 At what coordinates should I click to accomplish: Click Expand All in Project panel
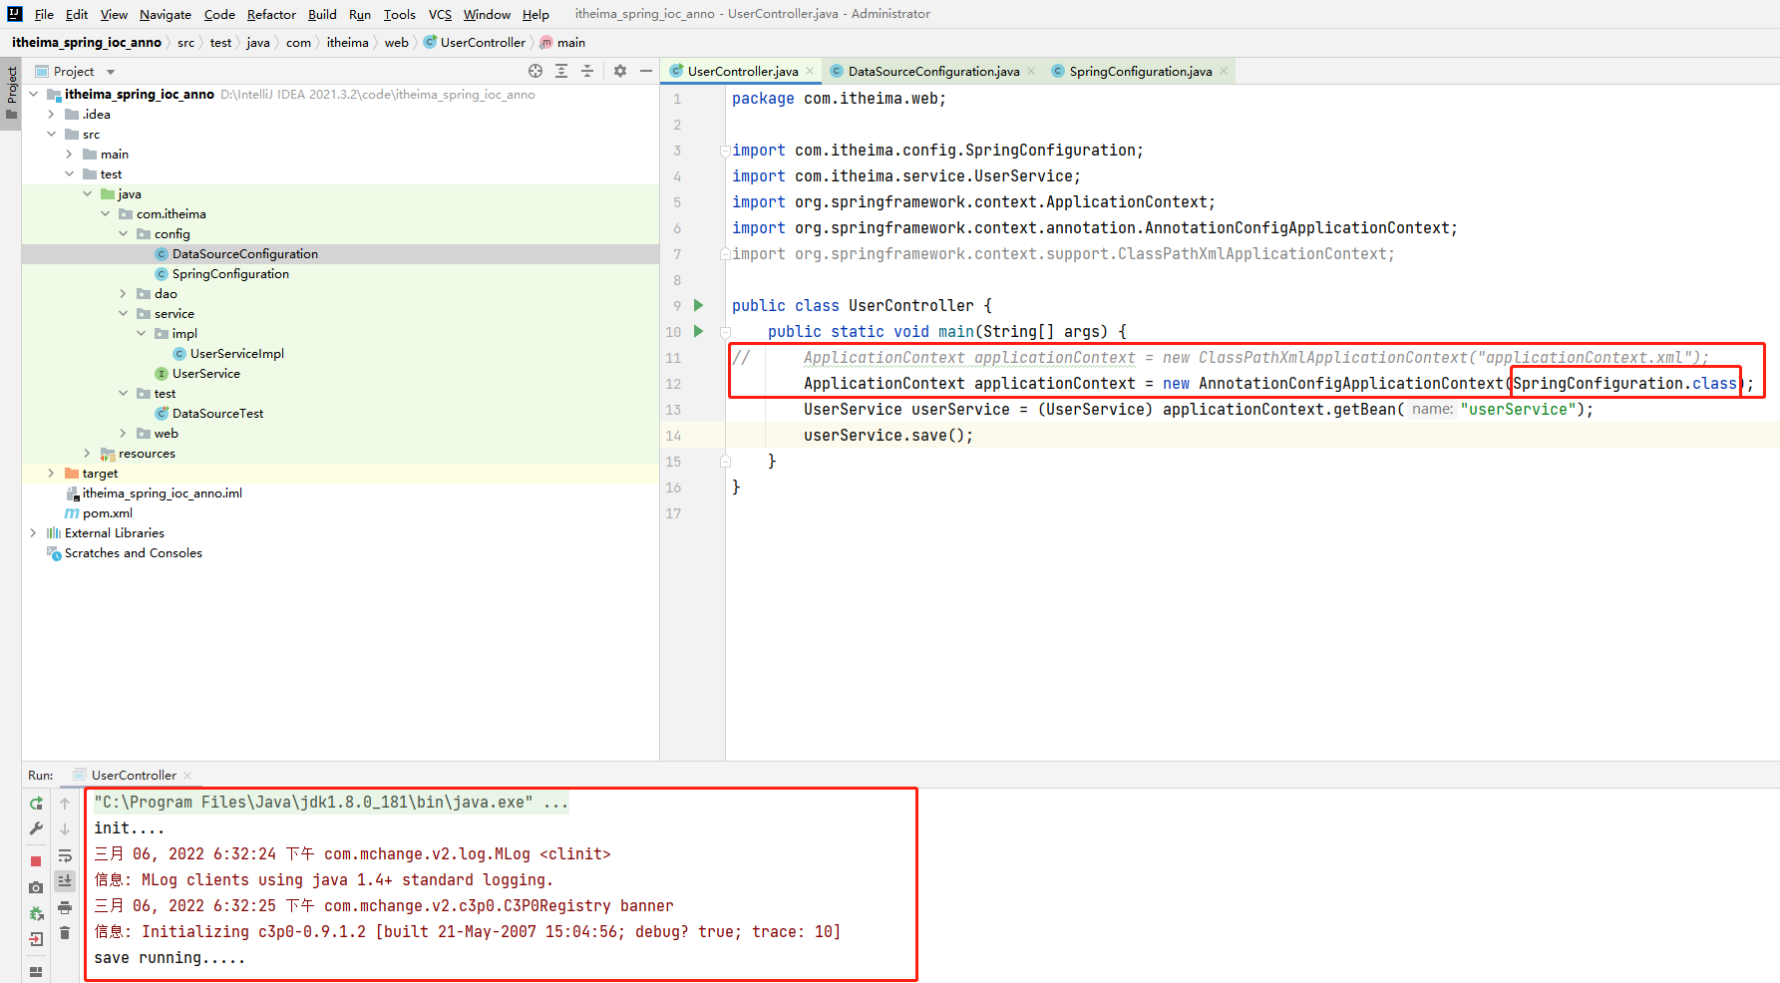(x=561, y=71)
